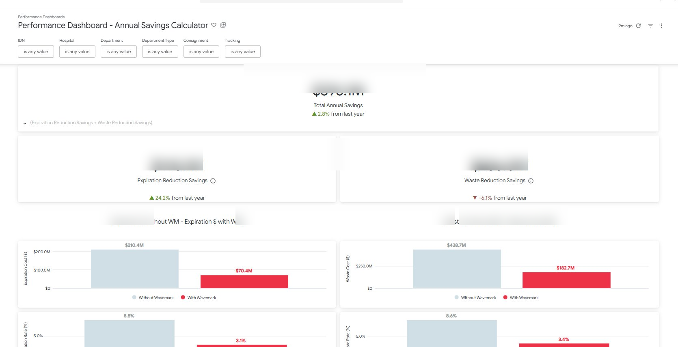Viewport: 678px width, 347px height.
Task: Click the 3.4% waste rate label
Action: [564, 339]
